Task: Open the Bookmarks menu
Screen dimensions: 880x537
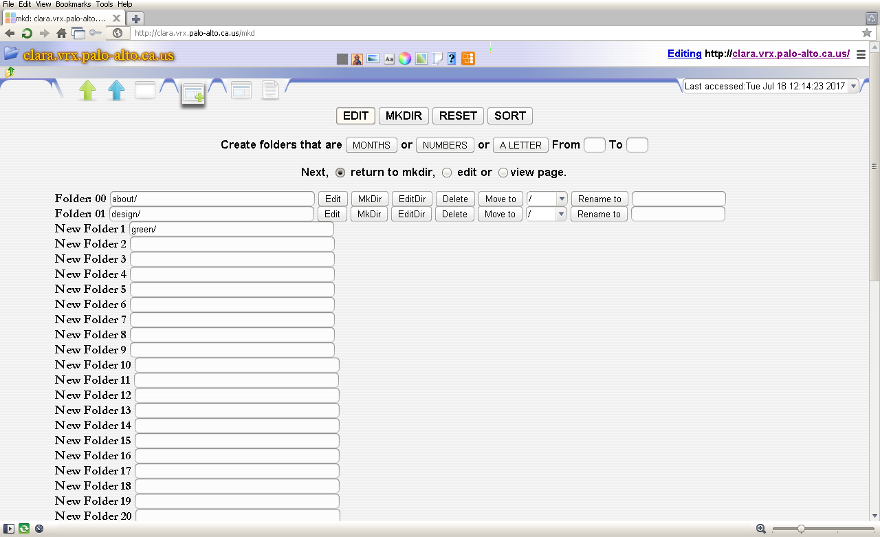Action: 73,4
